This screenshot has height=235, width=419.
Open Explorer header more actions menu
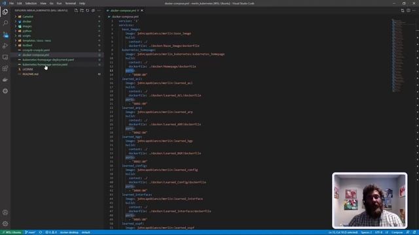tap(99, 10)
